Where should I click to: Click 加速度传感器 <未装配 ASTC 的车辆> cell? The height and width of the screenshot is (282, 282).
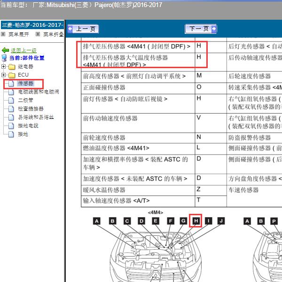138,179
